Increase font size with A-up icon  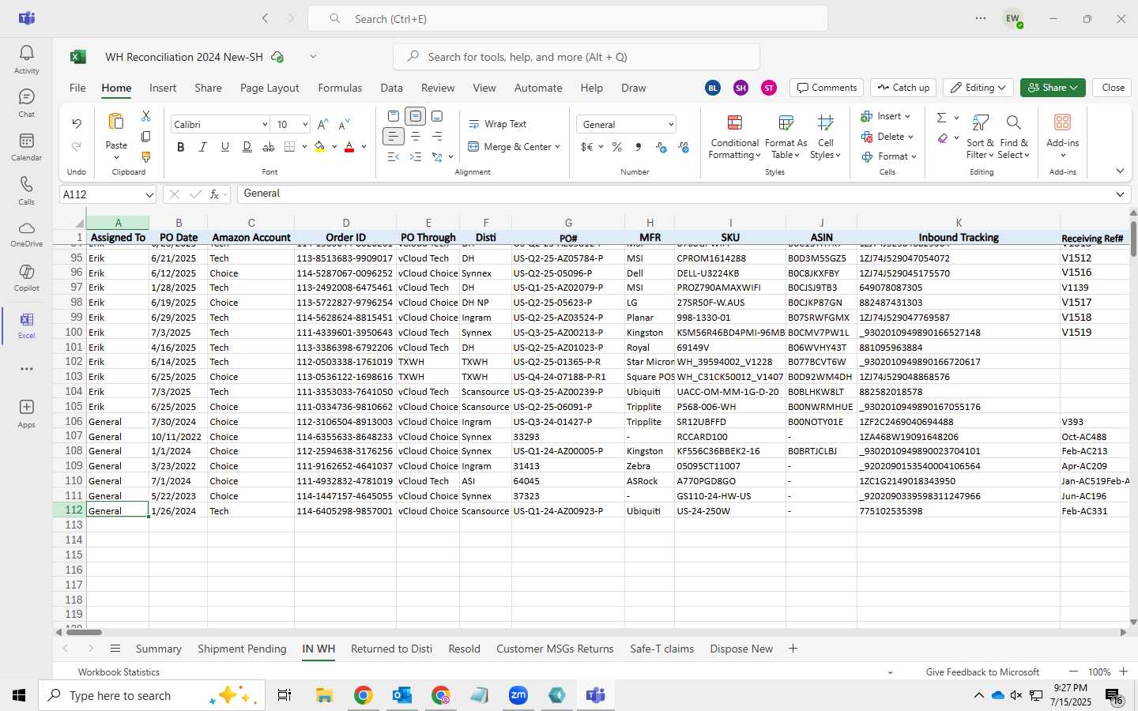(322, 125)
